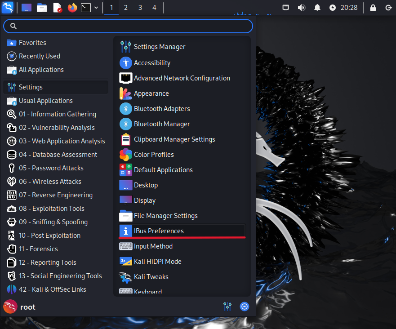The image size is (396, 329).
Task: Open Bluetooth Adapters
Action: [182, 109]
